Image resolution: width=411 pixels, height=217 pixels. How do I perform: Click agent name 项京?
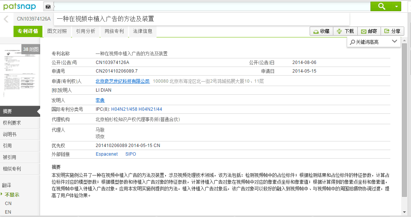click(x=100, y=137)
